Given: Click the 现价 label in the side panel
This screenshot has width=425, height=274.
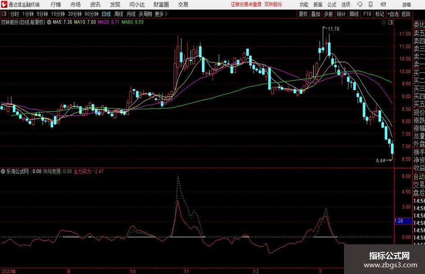Looking at the screenshot, I should point(419,112).
